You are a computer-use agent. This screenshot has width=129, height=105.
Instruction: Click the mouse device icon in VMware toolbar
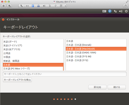pyautogui.click(x=50, y=6)
